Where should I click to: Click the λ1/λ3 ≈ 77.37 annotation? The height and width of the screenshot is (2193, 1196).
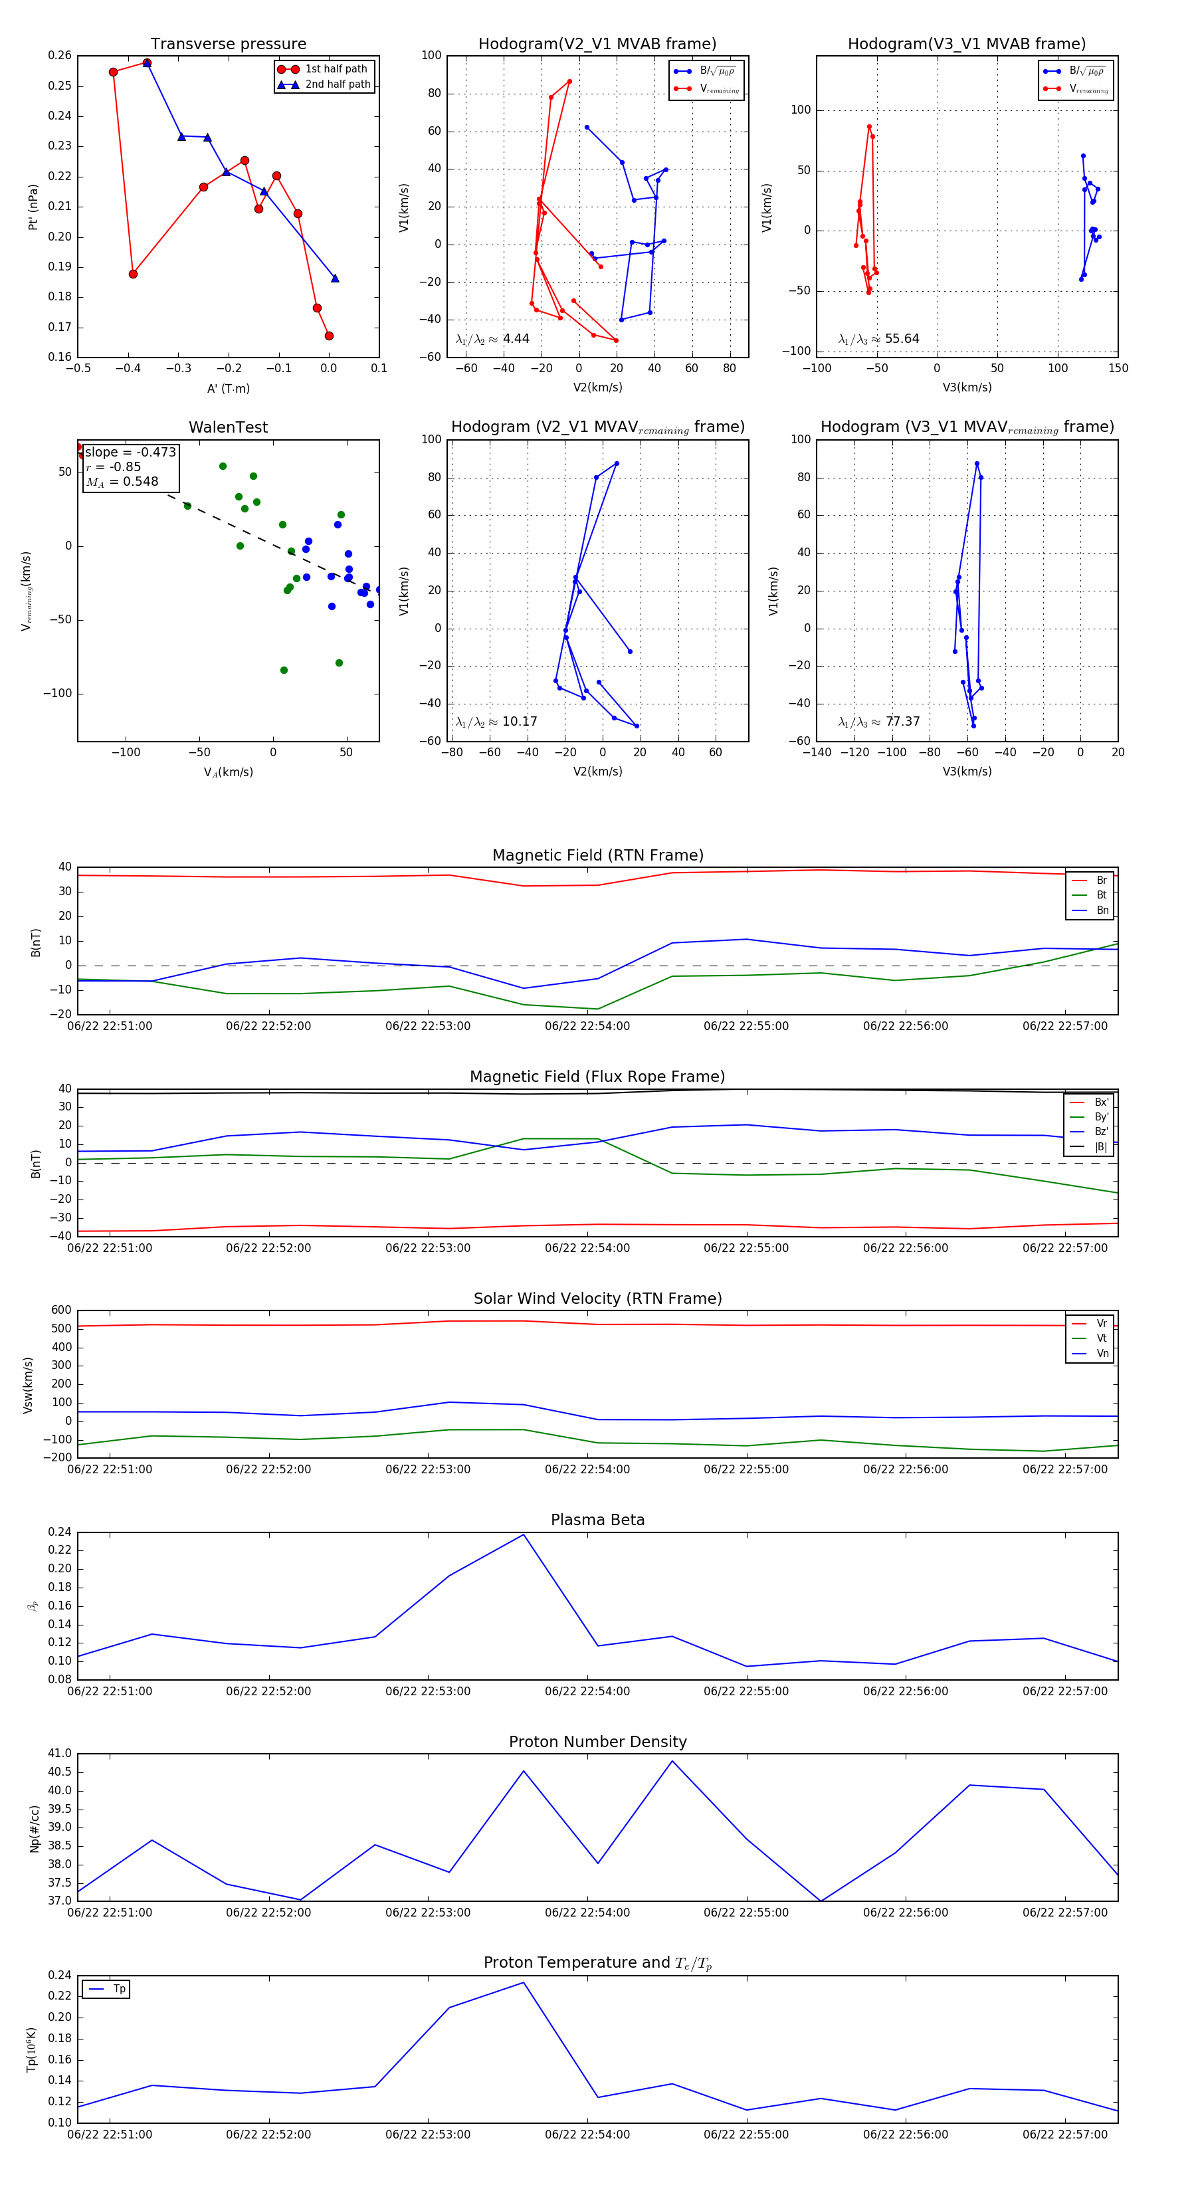tap(878, 722)
